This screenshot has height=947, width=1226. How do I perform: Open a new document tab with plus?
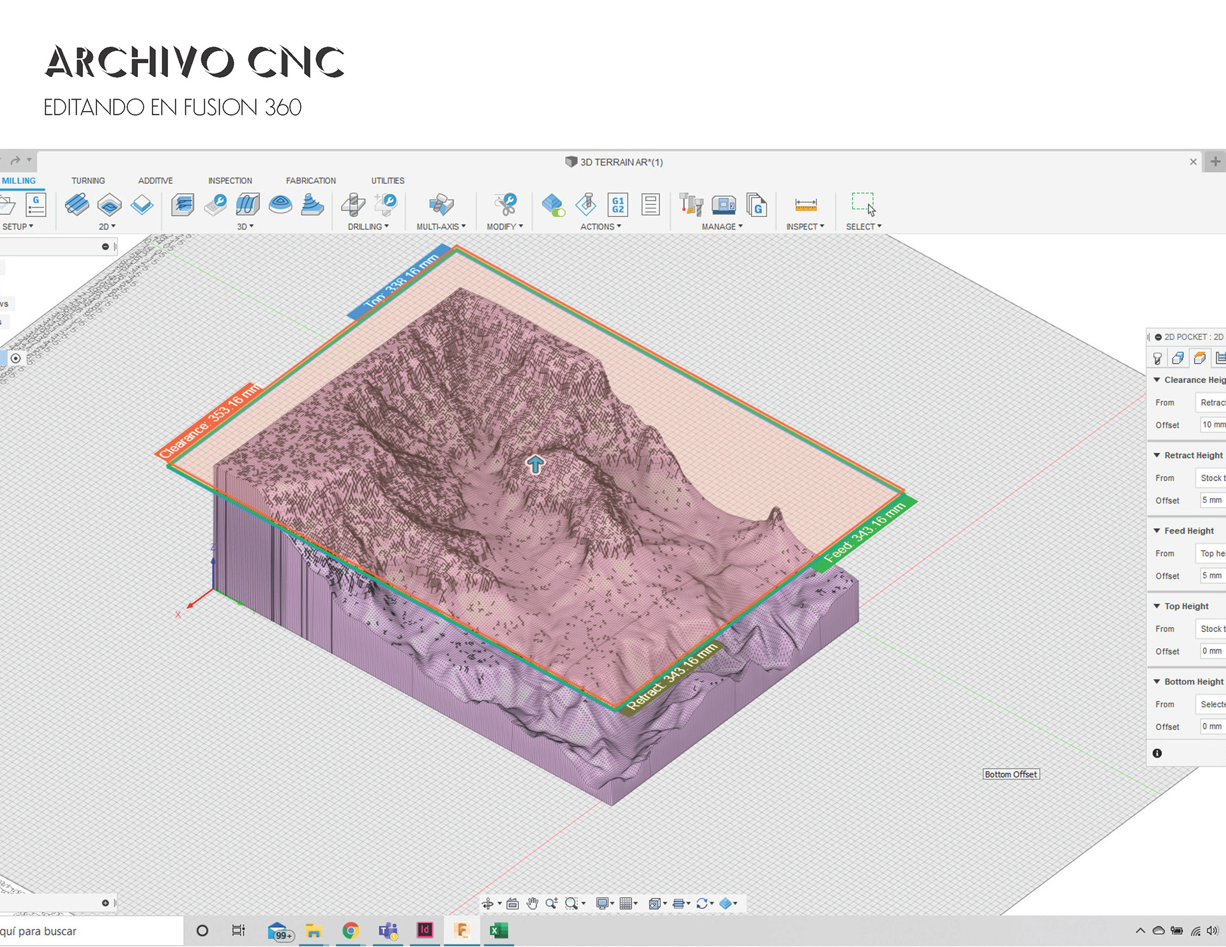[1215, 161]
